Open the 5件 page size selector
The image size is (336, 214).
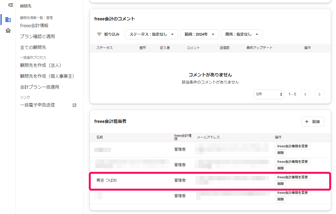(269, 94)
